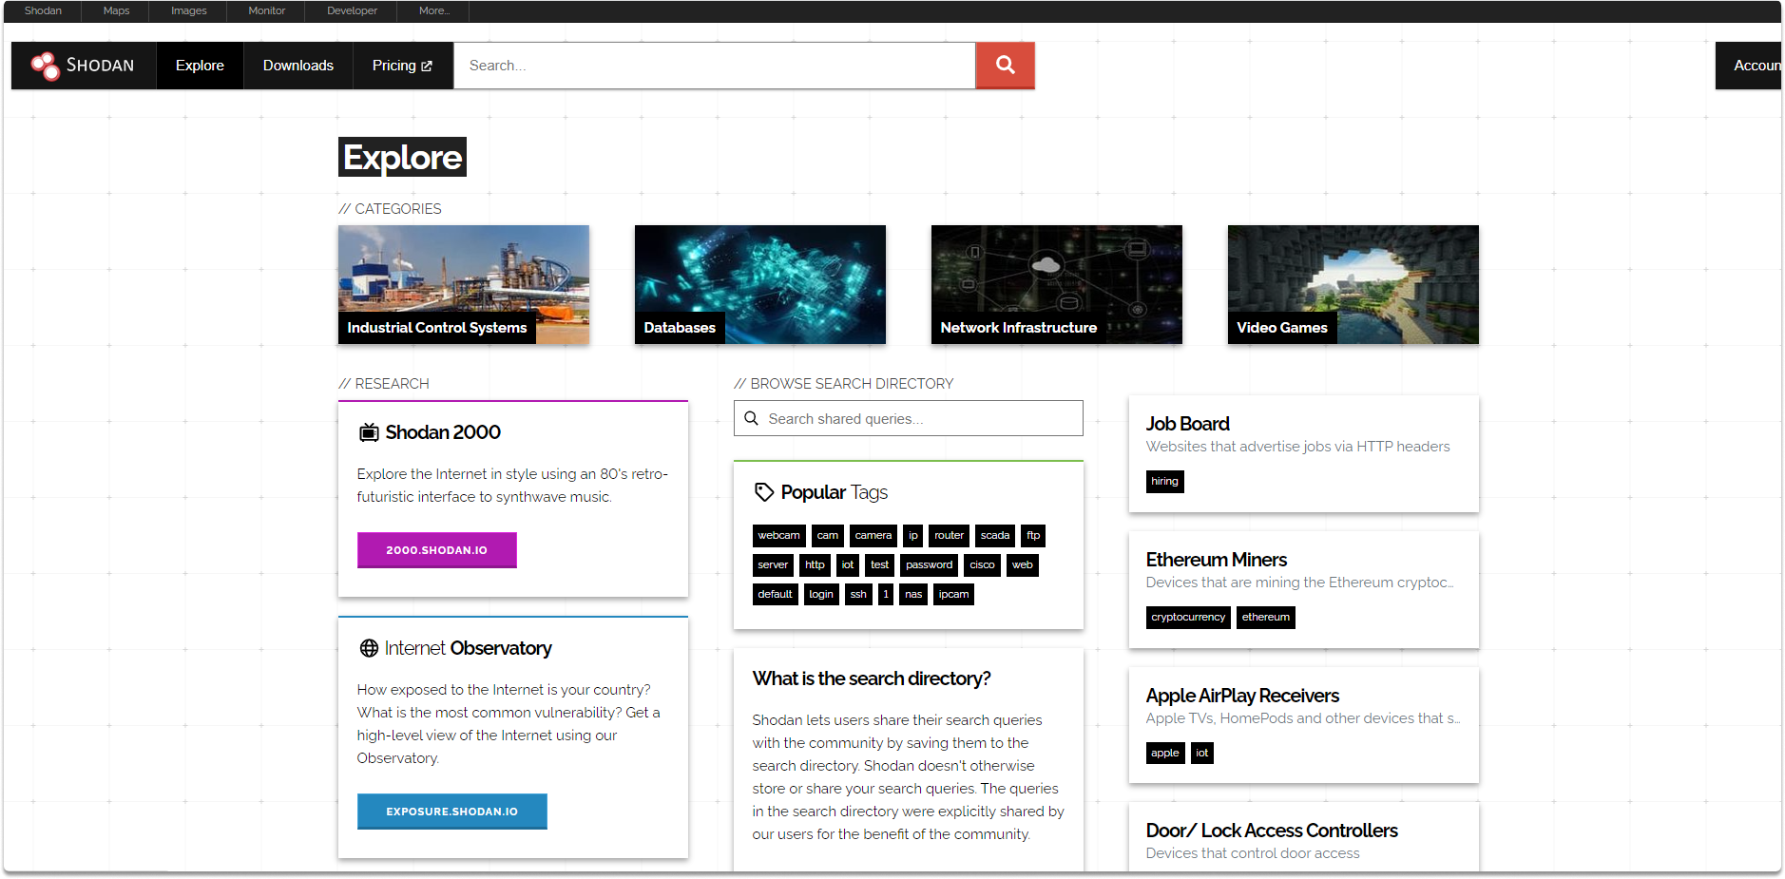Open the Video Games category thumbnail
This screenshot has height=879, width=1785.
pyautogui.click(x=1353, y=284)
